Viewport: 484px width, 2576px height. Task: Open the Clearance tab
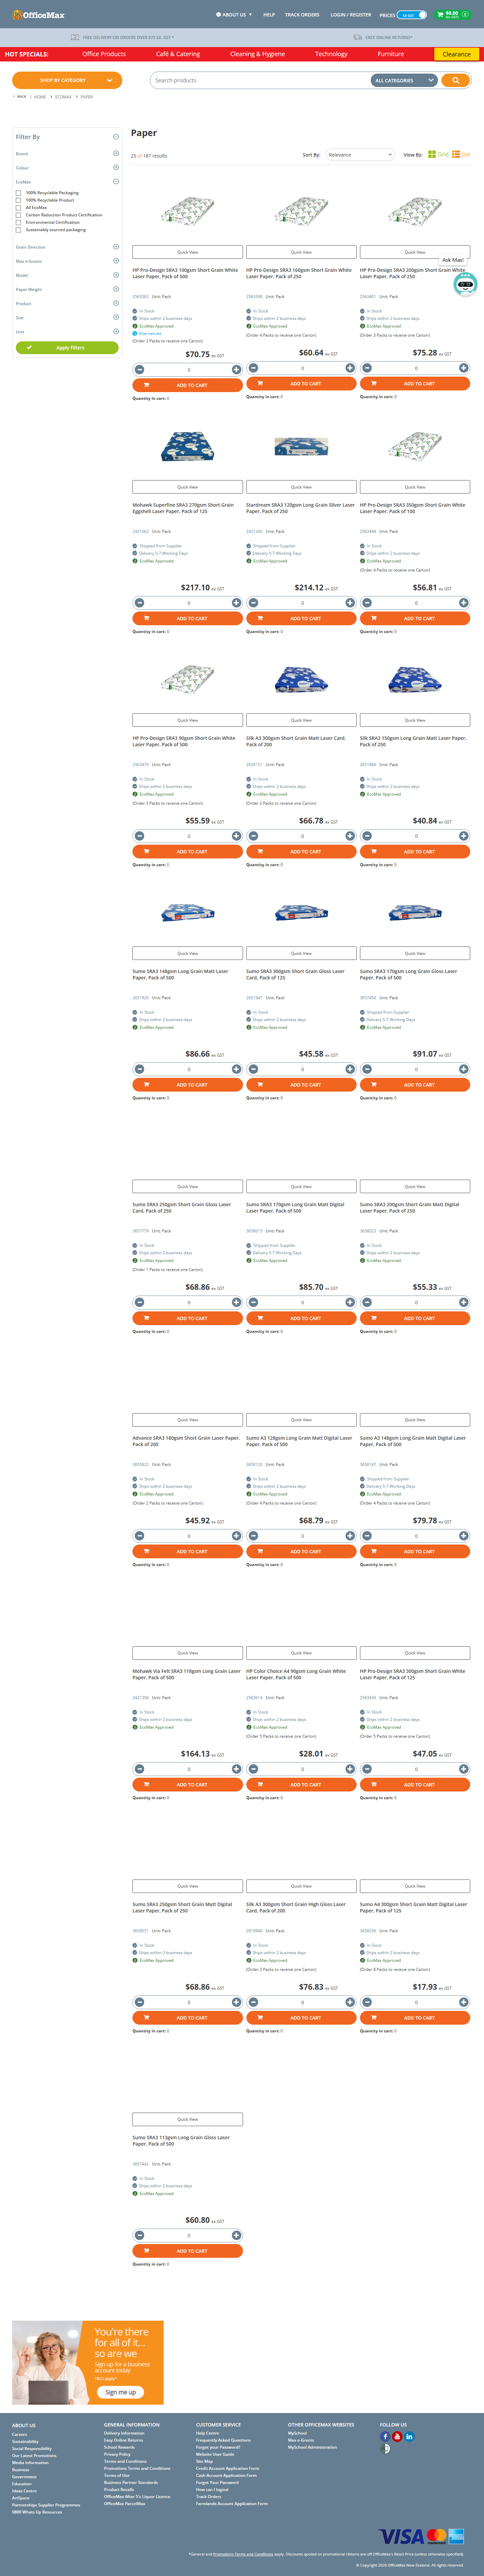point(457,54)
